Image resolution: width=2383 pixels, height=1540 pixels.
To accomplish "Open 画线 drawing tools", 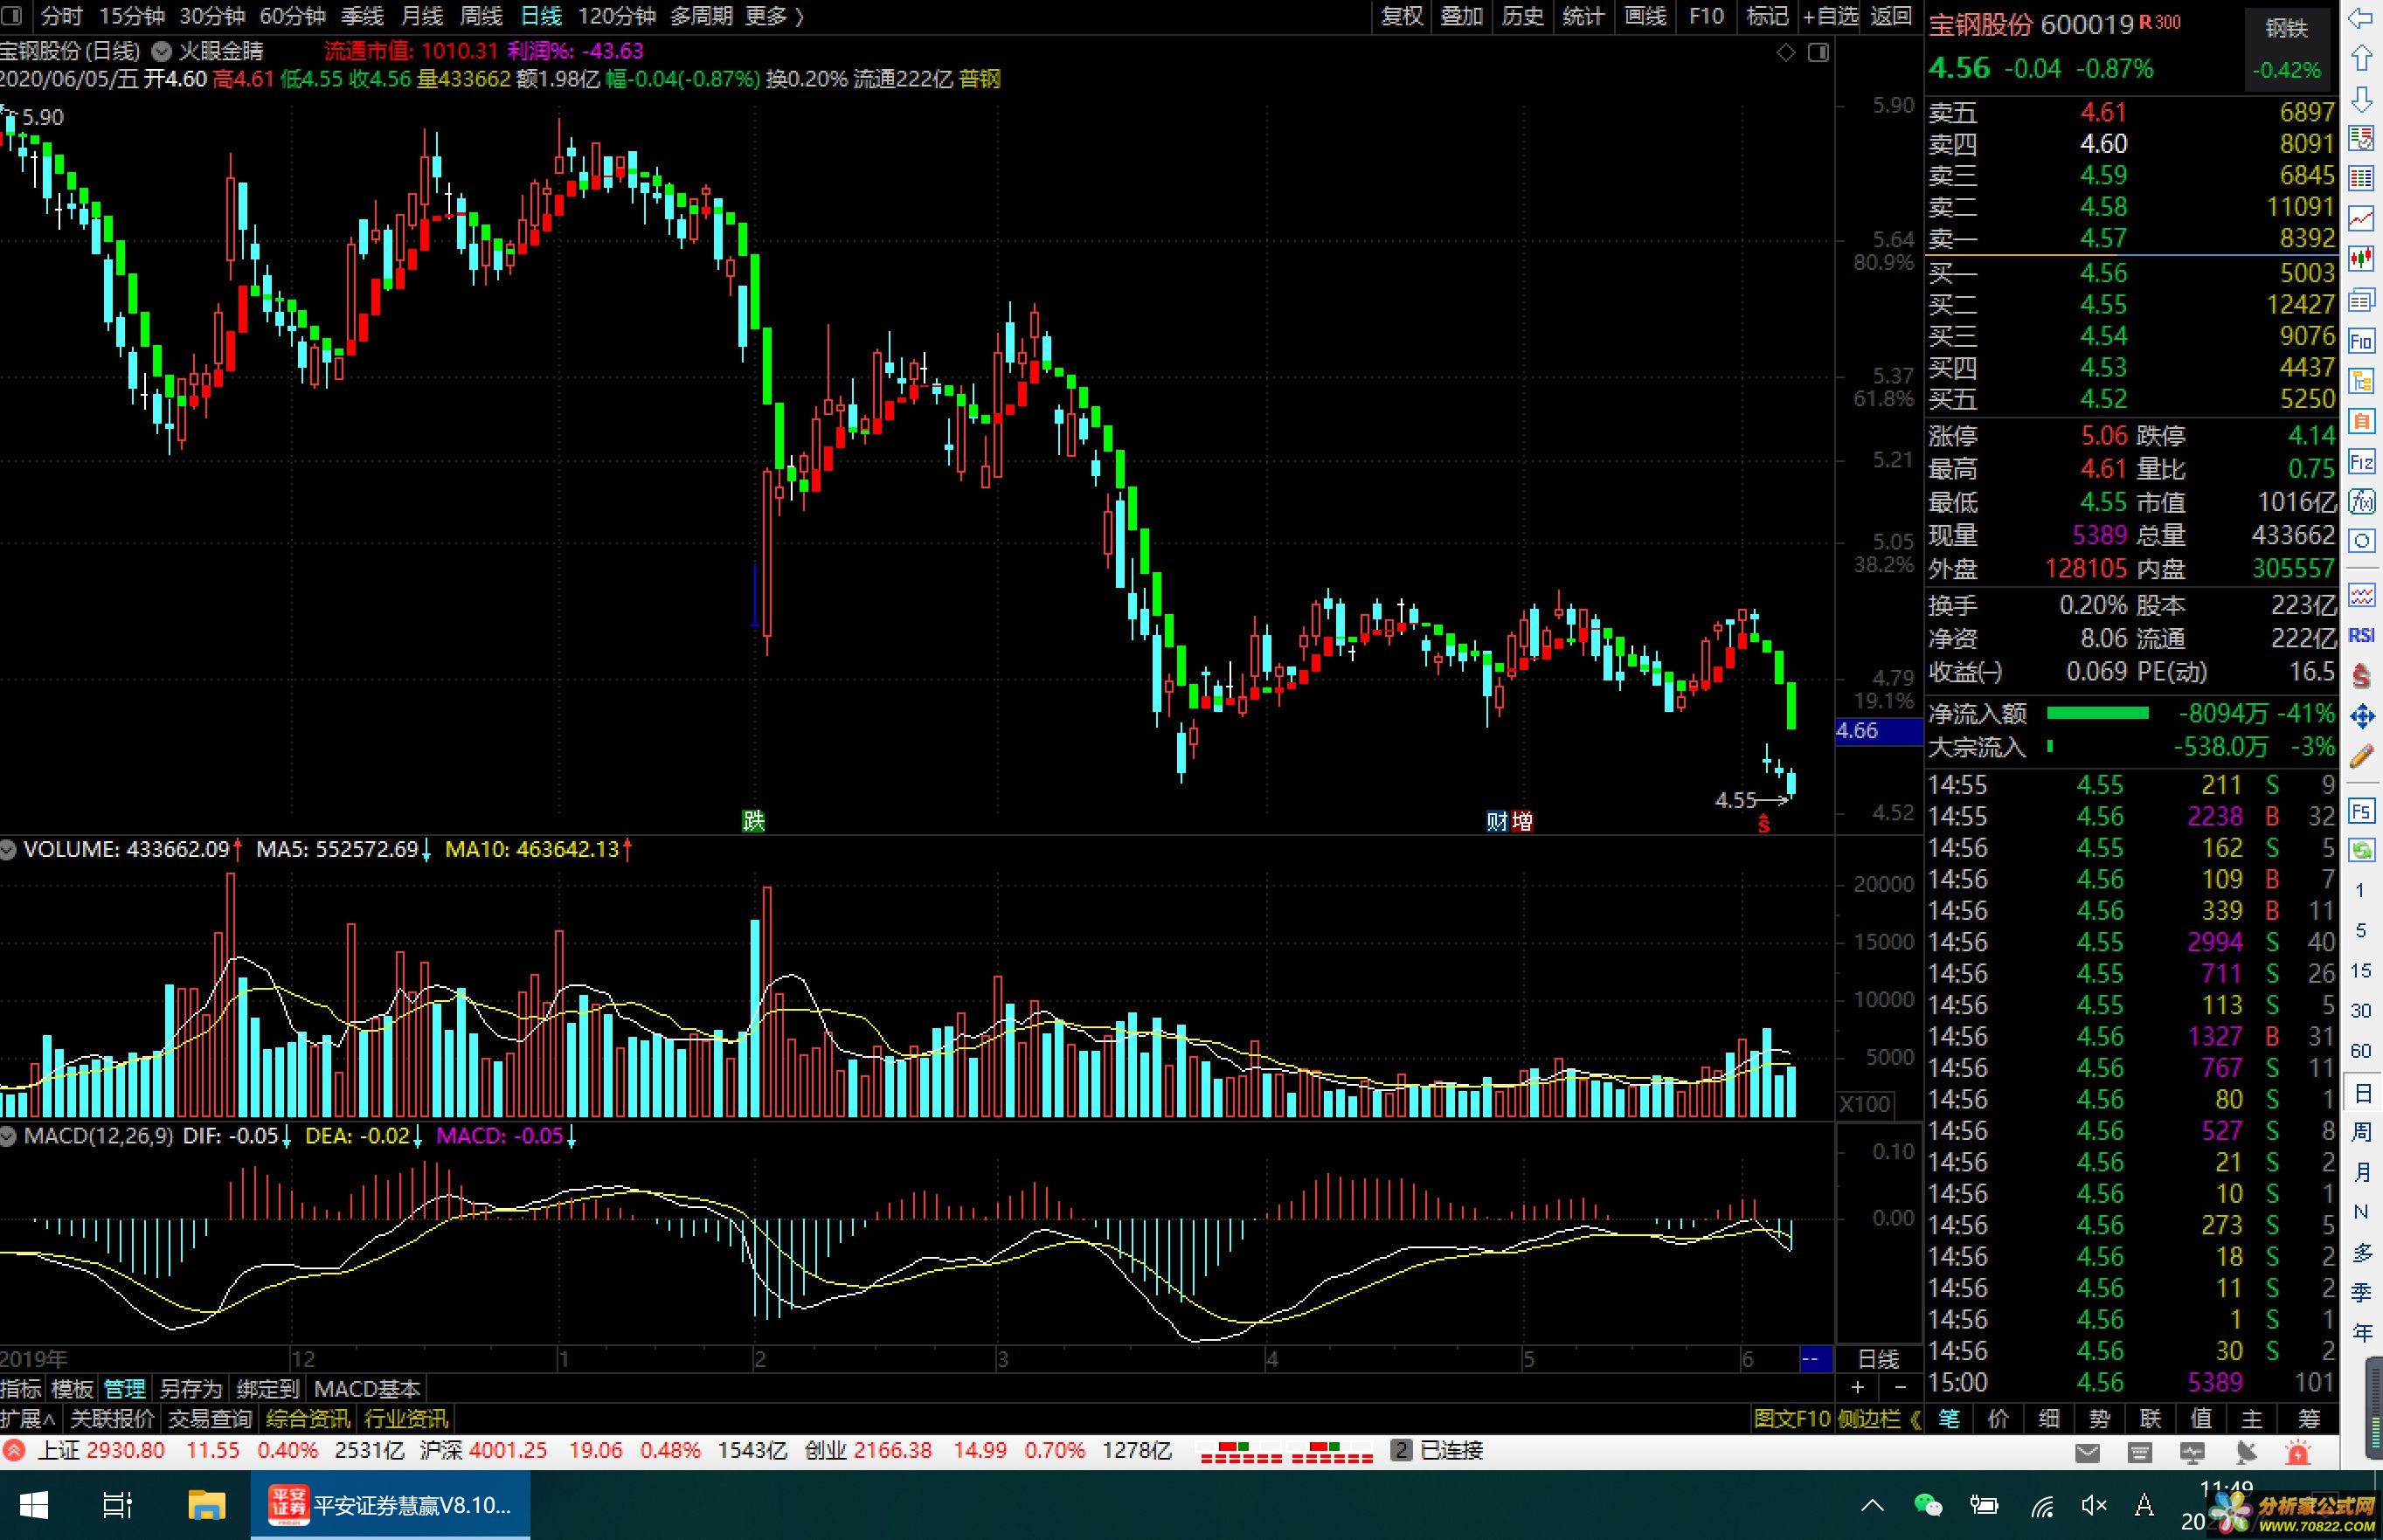I will (1645, 16).
